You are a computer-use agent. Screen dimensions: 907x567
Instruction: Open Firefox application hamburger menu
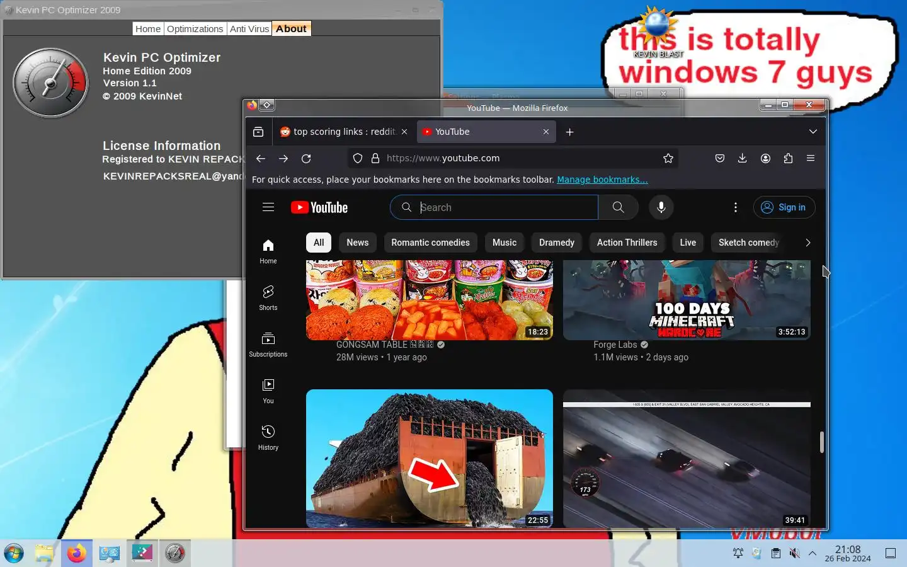(811, 158)
